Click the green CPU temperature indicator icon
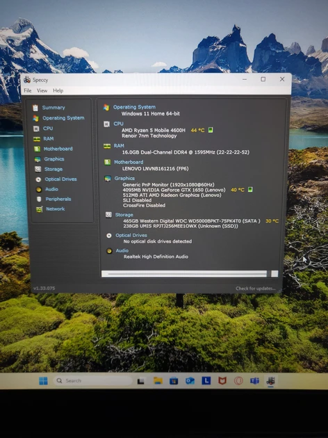 [x=211, y=130]
